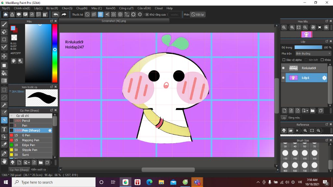Open the Bộ lọc(R) menu
Viewport: 333px width, 187px height.
coord(52,8)
